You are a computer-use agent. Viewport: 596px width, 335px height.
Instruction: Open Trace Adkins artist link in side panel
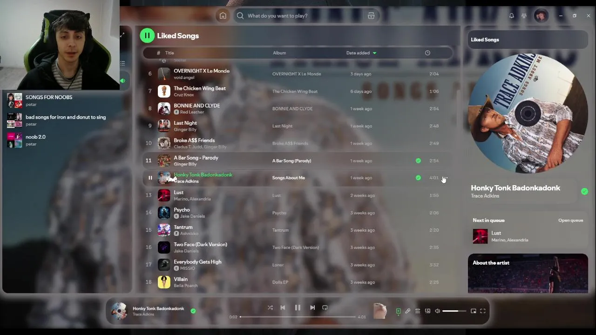(485, 196)
